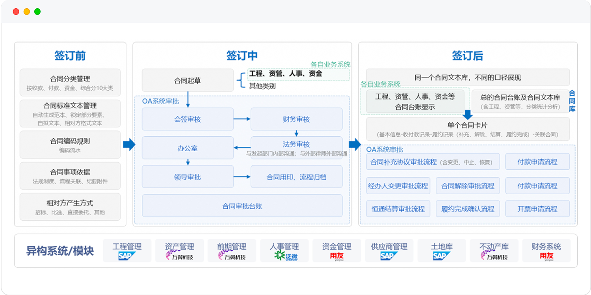The width and height of the screenshot is (591, 295).
Task: Click the 合同编码规则 box
Action: click(x=70, y=145)
